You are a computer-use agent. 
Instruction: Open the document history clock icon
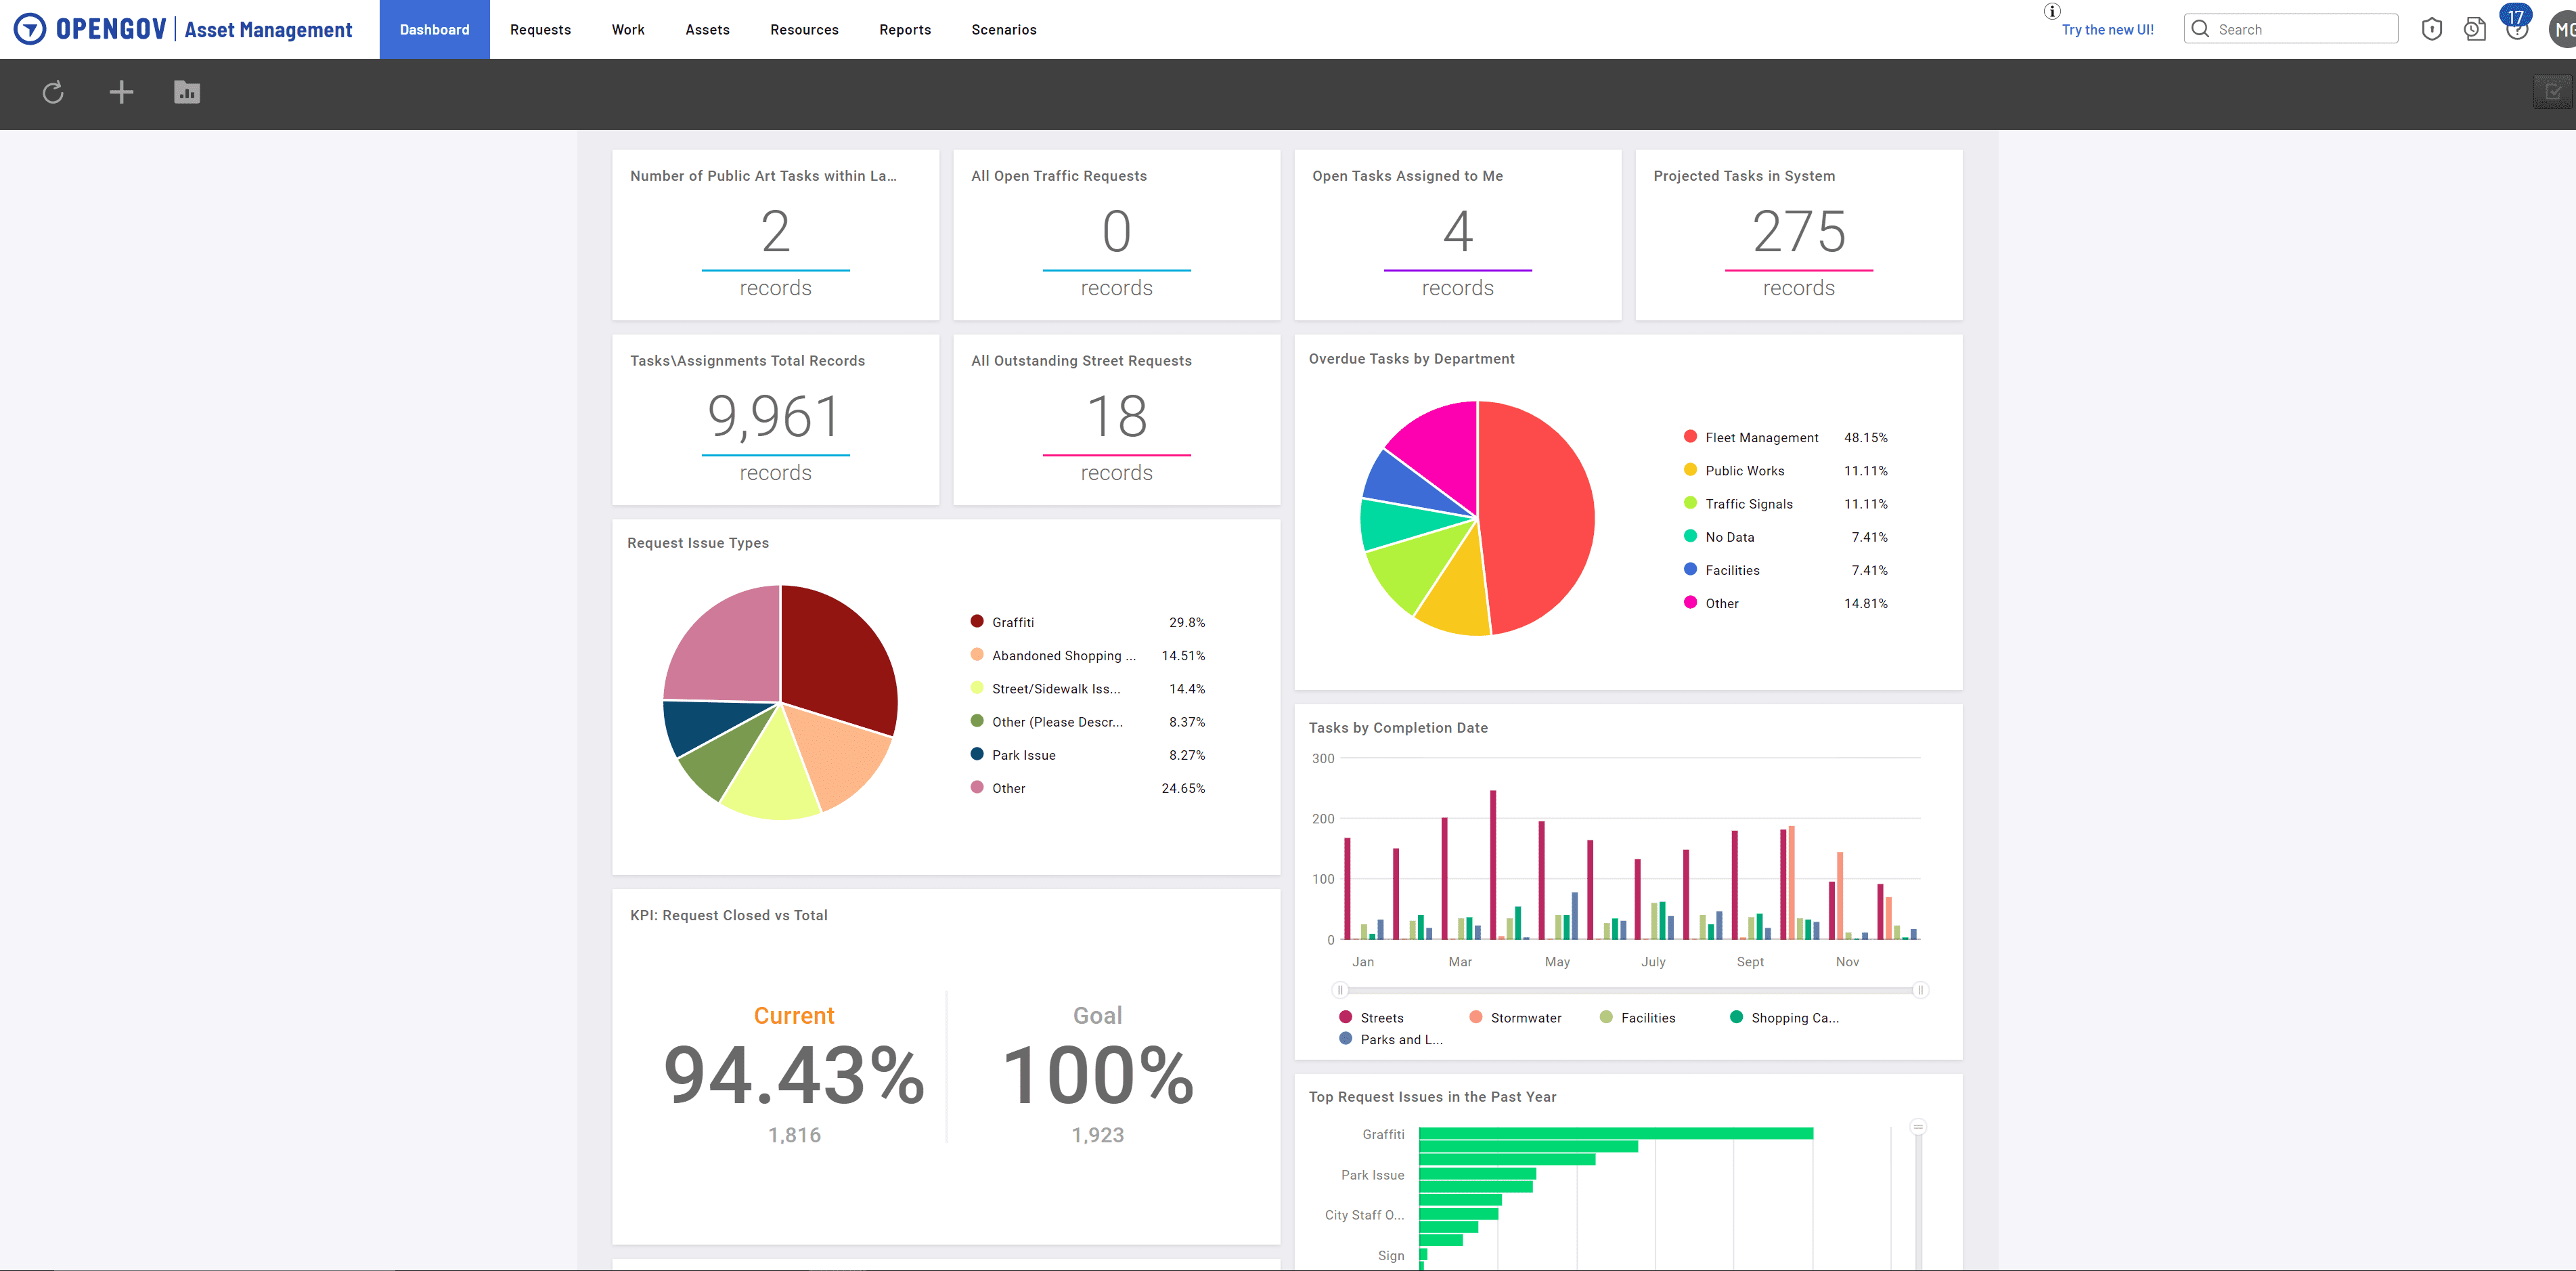pos(2474,29)
